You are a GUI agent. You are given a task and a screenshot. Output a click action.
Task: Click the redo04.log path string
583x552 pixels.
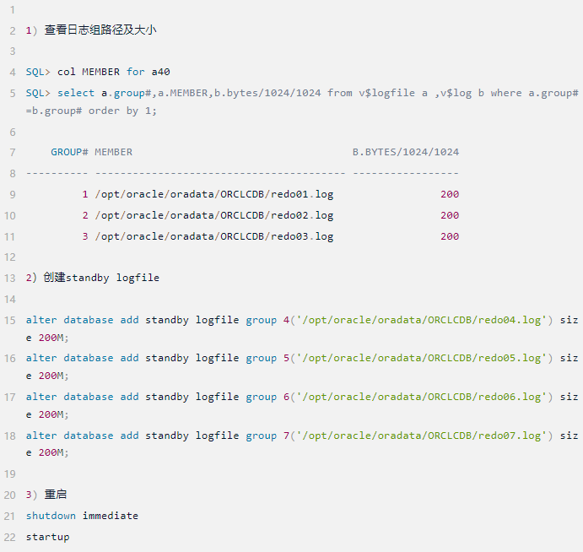pos(419,320)
